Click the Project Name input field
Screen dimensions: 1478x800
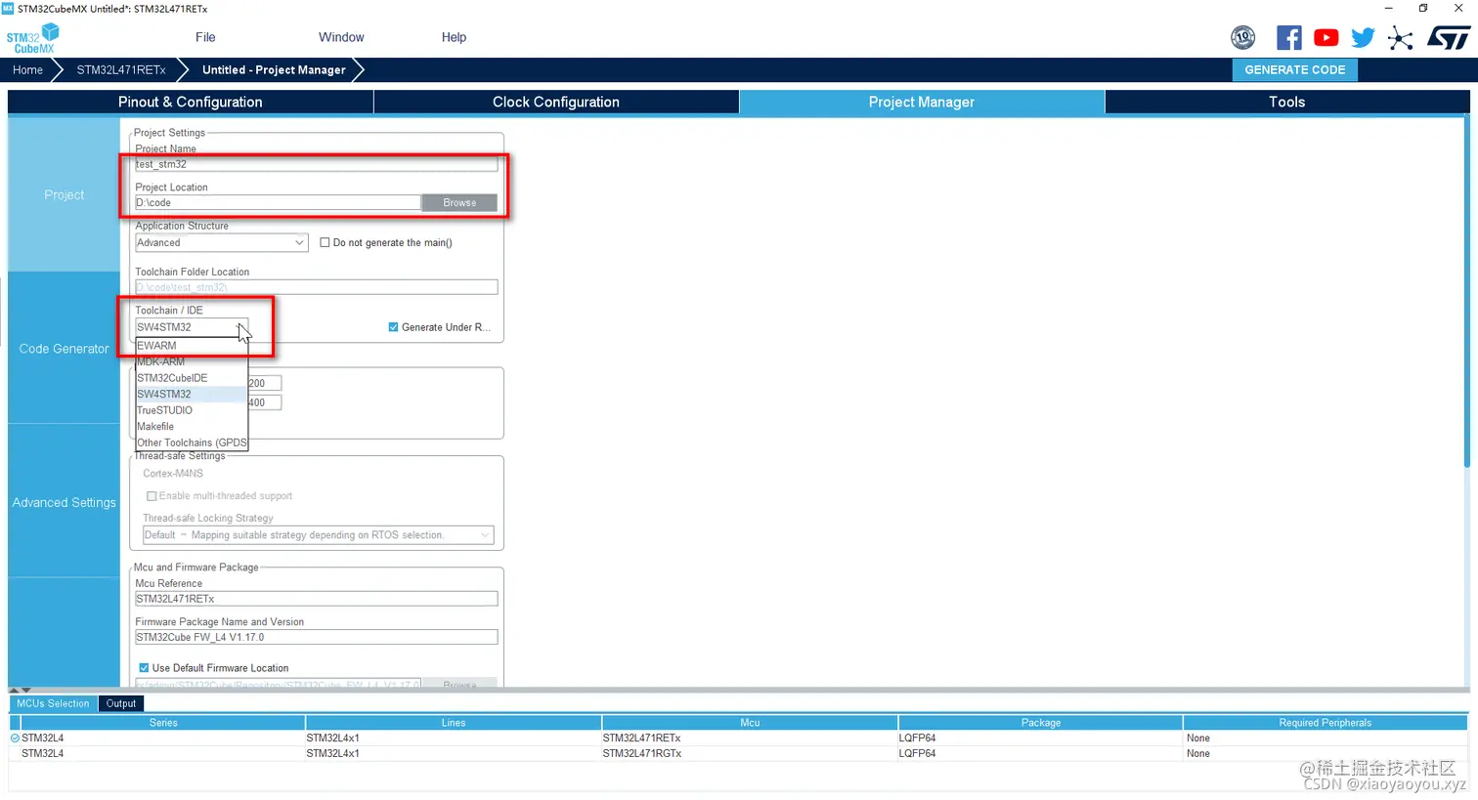tap(316, 164)
